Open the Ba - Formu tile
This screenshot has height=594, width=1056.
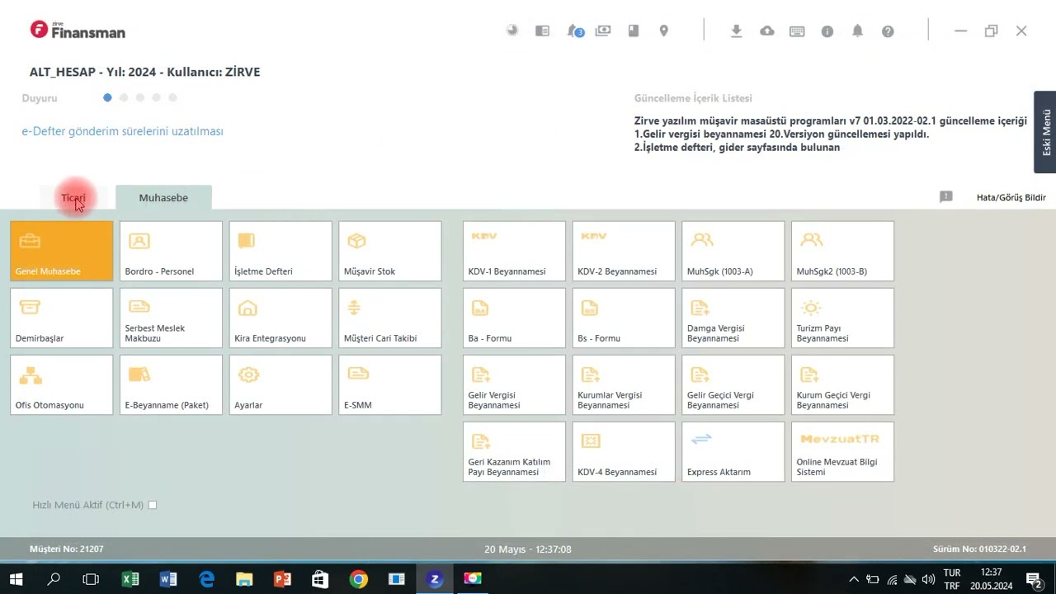[514, 318]
